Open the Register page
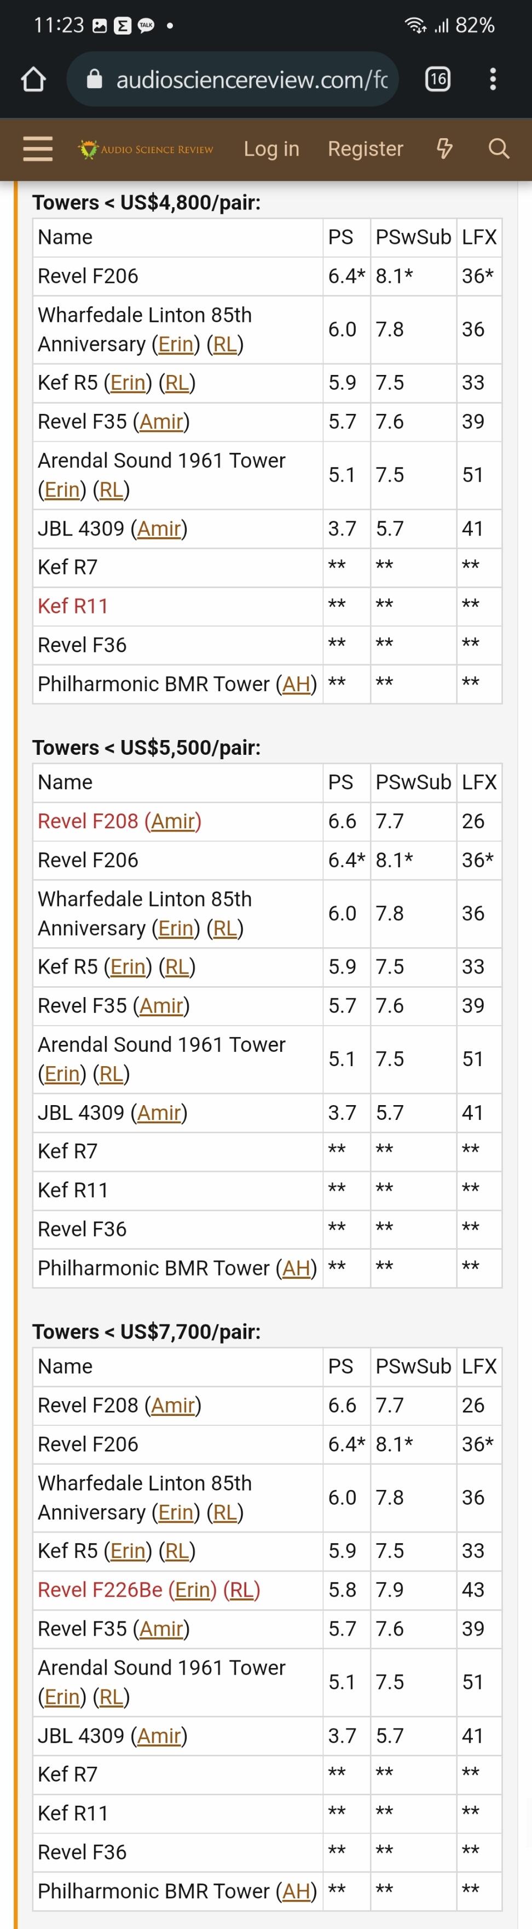 [x=366, y=149]
